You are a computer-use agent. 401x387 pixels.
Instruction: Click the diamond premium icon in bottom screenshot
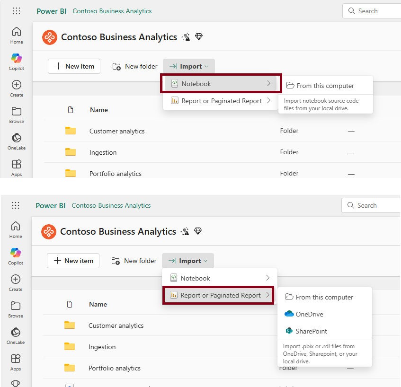[x=198, y=231]
